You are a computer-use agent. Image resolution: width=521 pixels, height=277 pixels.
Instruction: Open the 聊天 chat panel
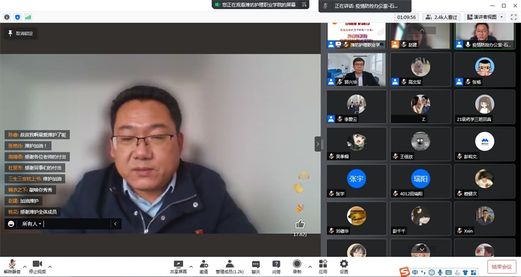[256, 267]
